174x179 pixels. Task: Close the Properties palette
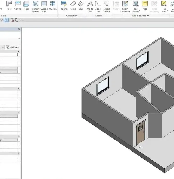click(18, 29)
